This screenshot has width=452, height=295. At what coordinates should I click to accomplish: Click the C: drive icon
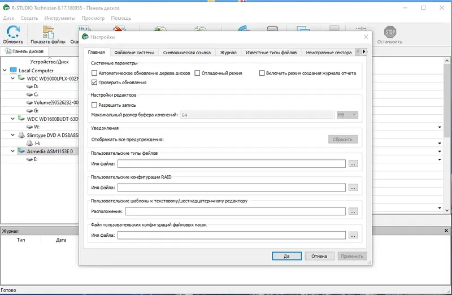tap(29, 94)
